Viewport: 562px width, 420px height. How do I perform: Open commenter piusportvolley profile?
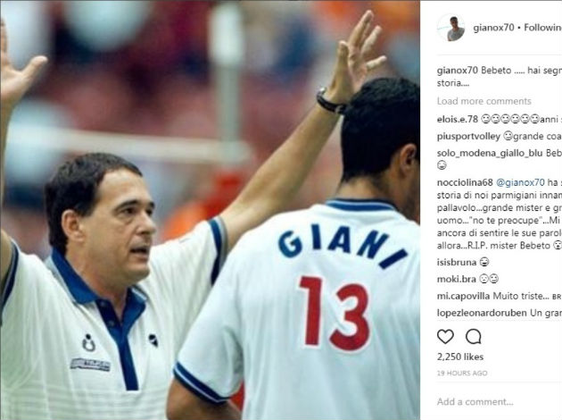(x=468, y=137)
